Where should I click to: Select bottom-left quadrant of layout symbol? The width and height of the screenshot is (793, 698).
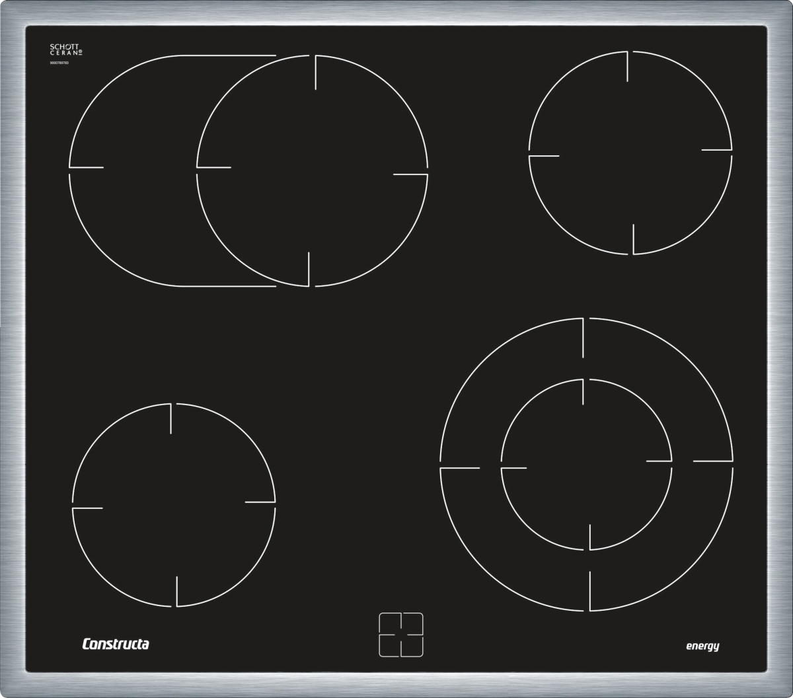point(389,646)
